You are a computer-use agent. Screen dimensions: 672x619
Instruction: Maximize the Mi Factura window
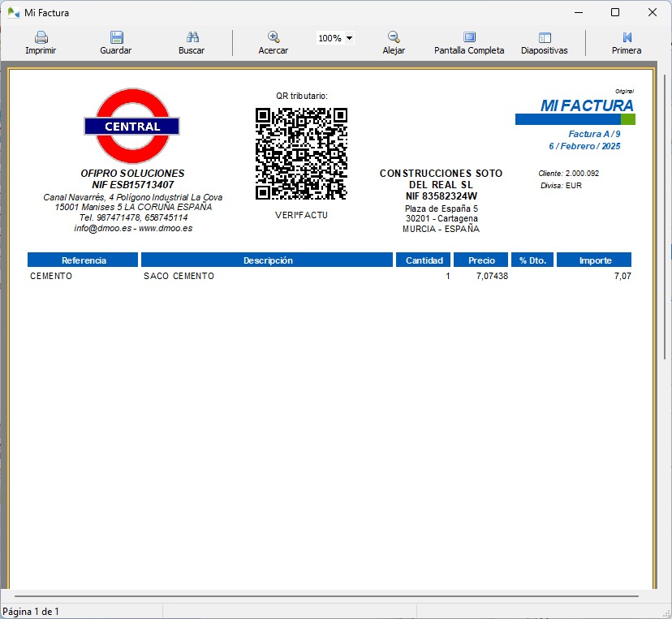point(615,12)
